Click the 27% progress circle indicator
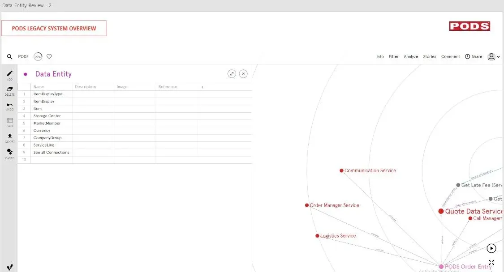Viewport: 504px width, 272px height. [x=38, y=57]
